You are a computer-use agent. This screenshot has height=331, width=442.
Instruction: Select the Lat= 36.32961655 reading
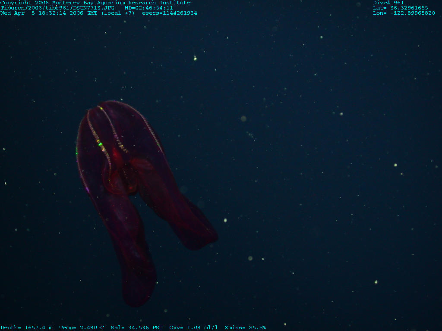pyautogui.click(x=401, y=8)
